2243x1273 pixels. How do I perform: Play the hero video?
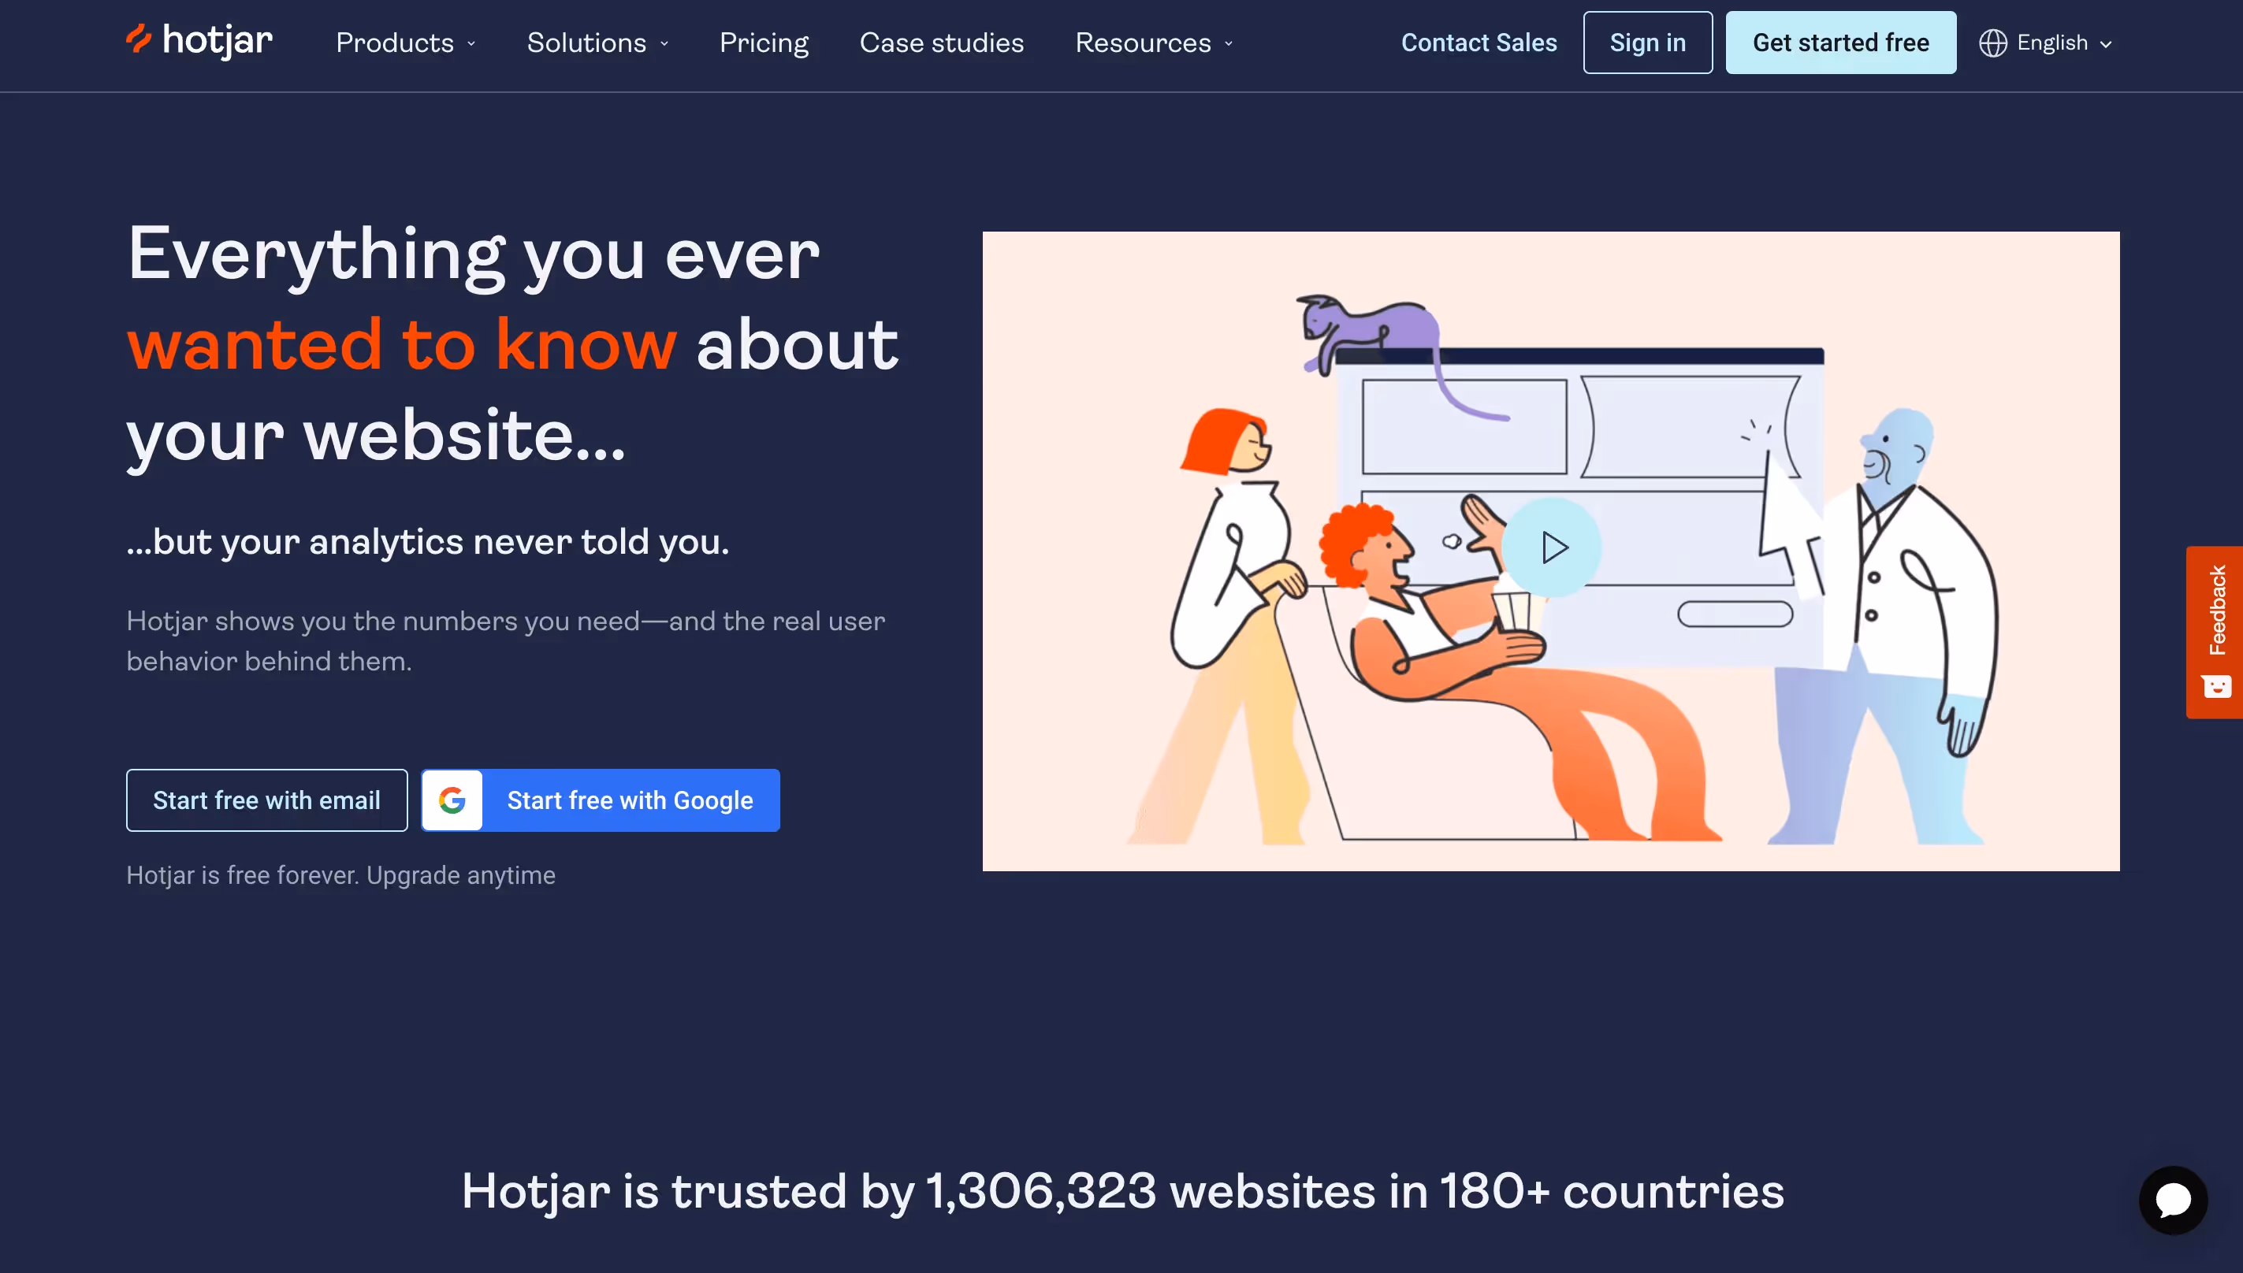pos(1552,548)
